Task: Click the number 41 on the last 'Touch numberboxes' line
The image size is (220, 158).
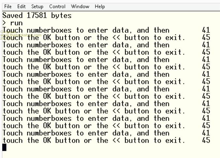Action: coord(206,133)
